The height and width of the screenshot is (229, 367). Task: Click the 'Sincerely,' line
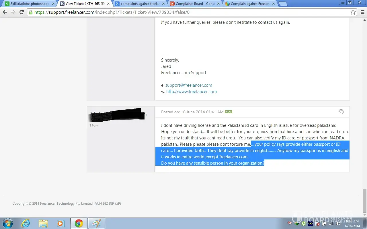(170, 60)
